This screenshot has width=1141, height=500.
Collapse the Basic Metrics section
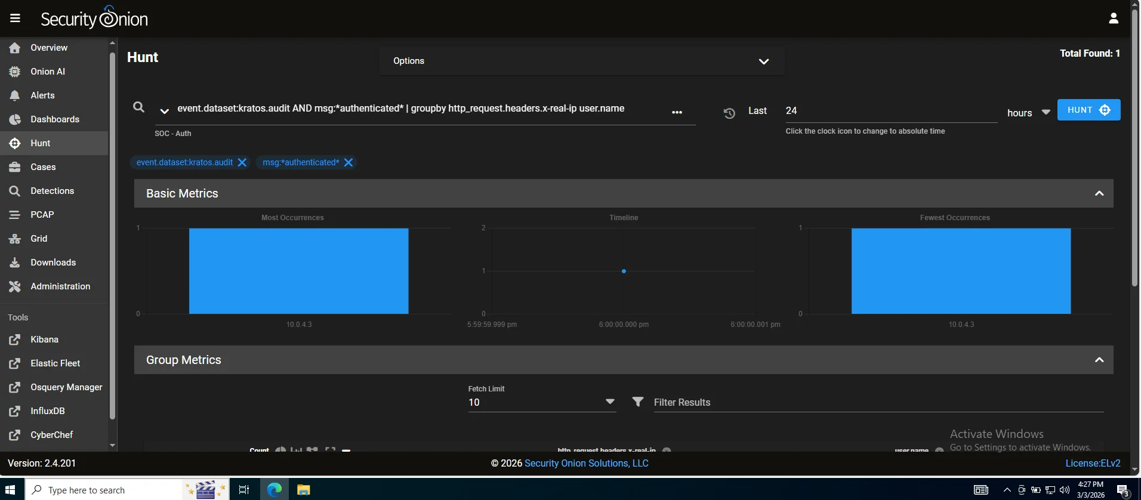[x=1099, y=193]
